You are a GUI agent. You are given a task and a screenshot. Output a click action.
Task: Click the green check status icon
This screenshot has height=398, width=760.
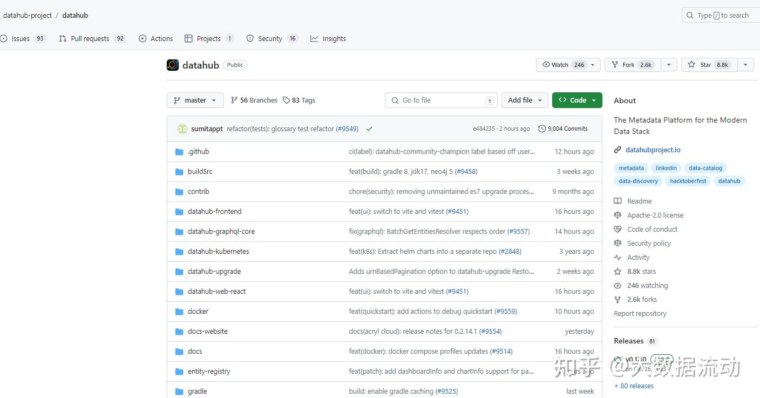pos(369,129)
